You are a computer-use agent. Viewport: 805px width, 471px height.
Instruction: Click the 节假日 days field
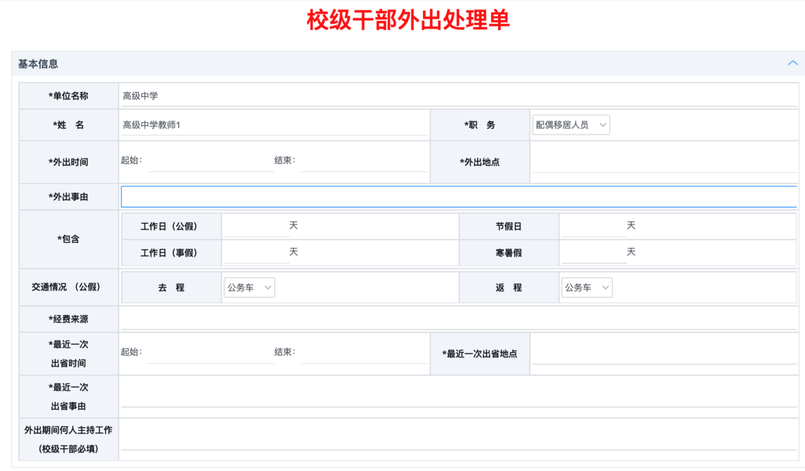593,226
